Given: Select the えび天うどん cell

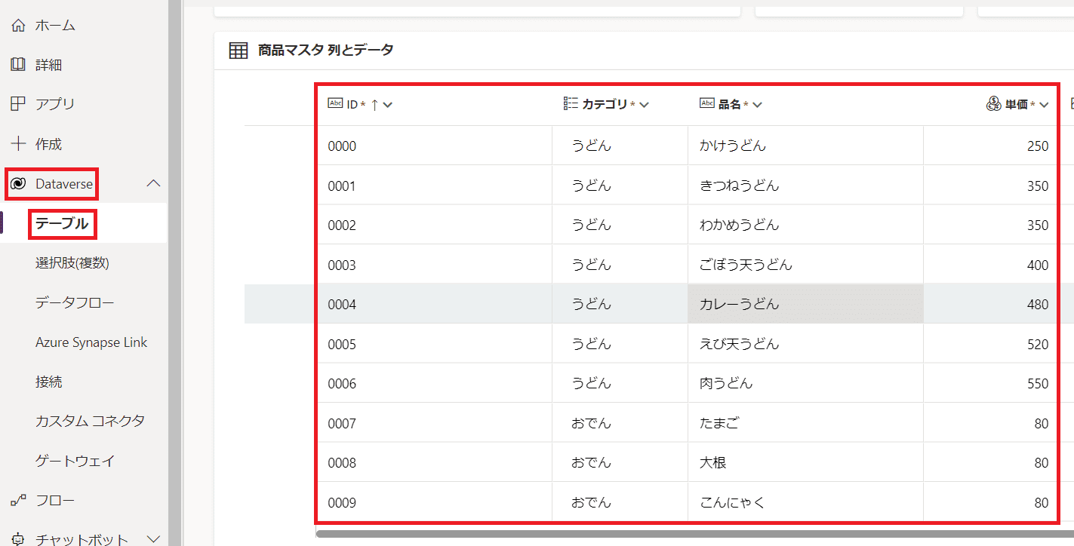Looking at the screenshot, I should pos(805,344).
